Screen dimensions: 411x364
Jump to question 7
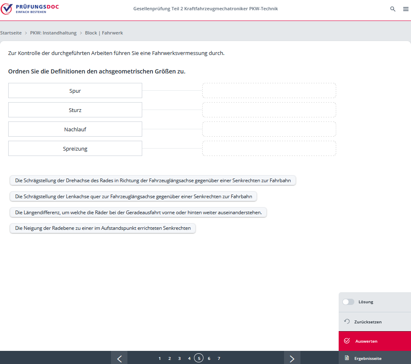219,358
